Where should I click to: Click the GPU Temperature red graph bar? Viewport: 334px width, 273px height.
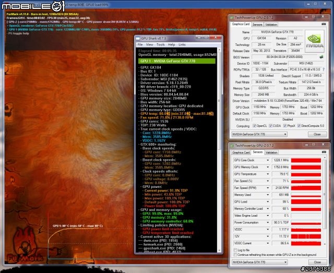(306, 174)
